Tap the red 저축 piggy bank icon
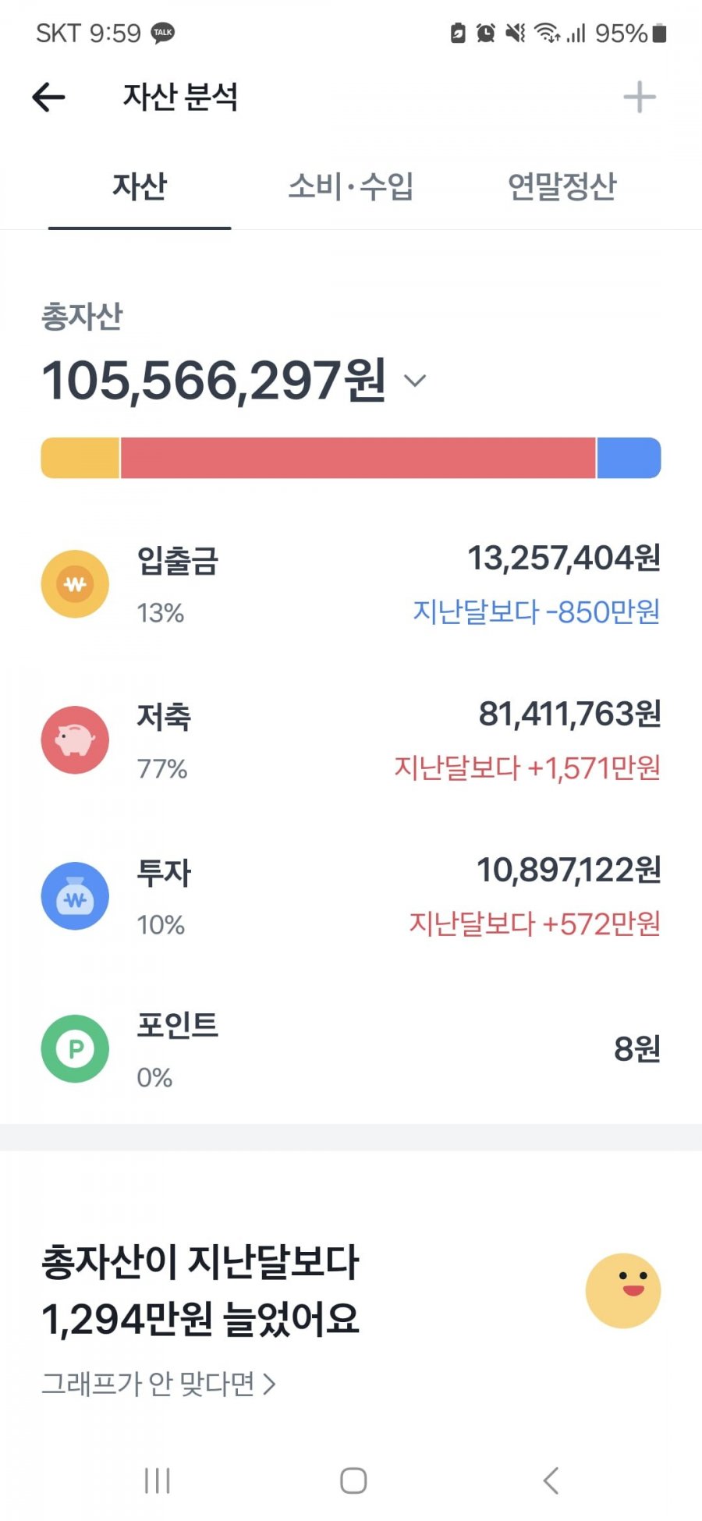 click(75, 739)
